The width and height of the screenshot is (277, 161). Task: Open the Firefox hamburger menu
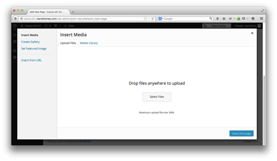click(x=261, y=18)
